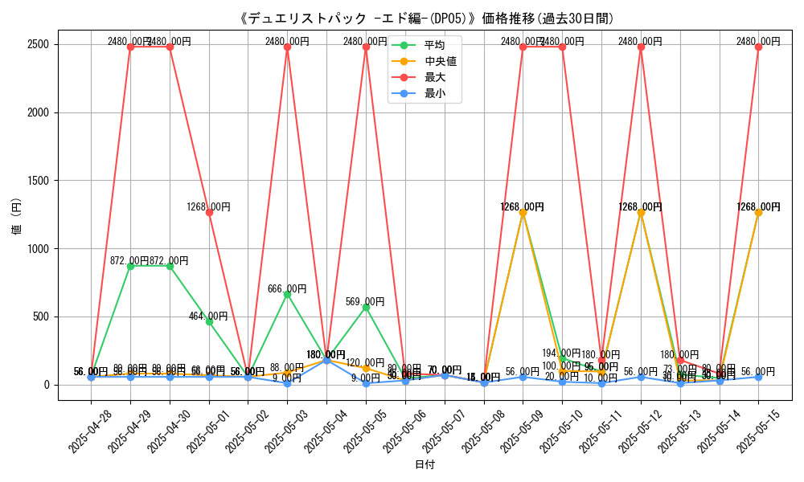Click the 500 y-axis tick label
This screenshot has width=804, height=482.
pyautogui.click(x=42, y=317)
